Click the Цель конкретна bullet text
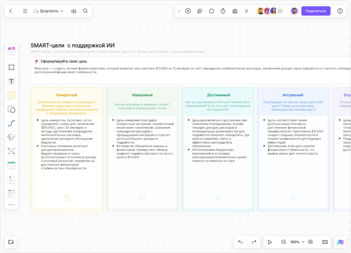Viewport: 351px width, 253px height. [68, 131]
